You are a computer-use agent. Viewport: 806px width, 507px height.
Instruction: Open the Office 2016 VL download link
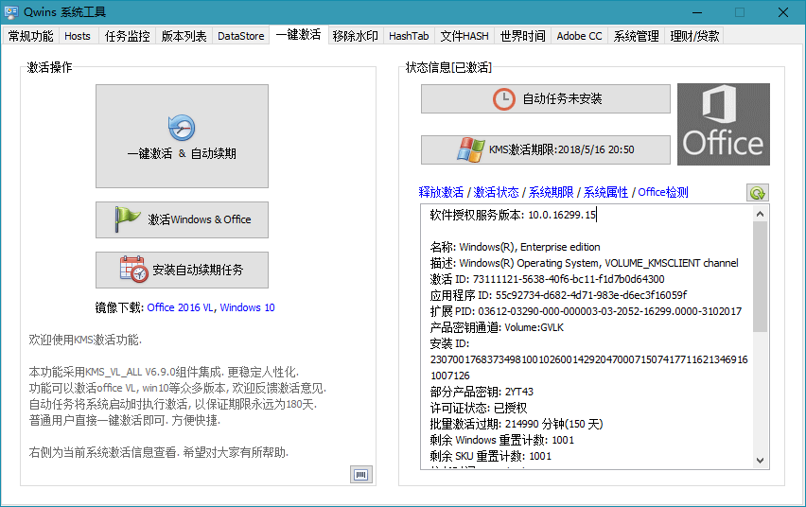click(x=180, y=307)
